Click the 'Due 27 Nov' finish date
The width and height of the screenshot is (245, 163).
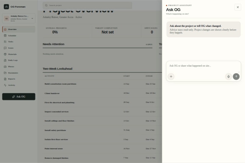pyautogui.click(x=151, y=149)
